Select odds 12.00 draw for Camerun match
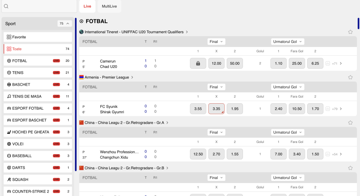The height and width of the screenshot is (196, 360). coord(216,63)
